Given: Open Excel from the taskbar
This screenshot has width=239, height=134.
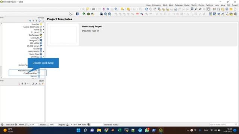Looking at the screenshot, I should 119,130.
